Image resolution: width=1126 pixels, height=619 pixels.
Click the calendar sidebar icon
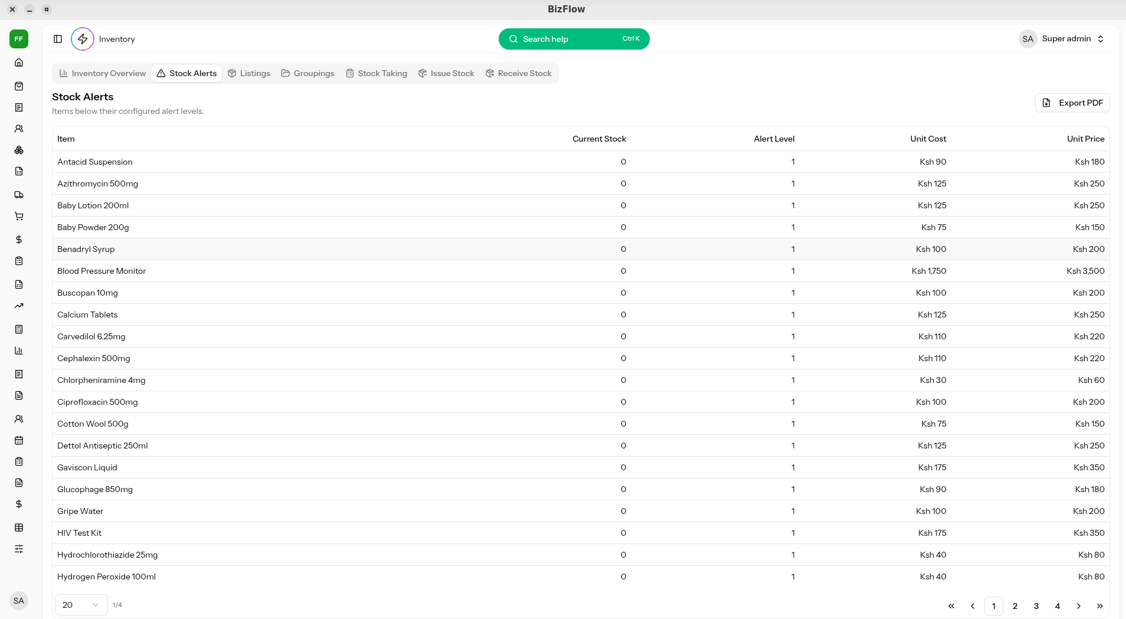point(19,440)
